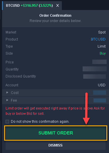Click the USD account value

coord(102,85)
